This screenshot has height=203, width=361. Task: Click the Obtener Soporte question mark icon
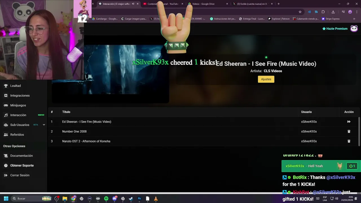coord(6,166)
